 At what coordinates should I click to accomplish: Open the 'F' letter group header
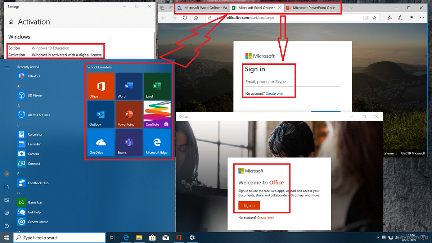click(18, 174)
